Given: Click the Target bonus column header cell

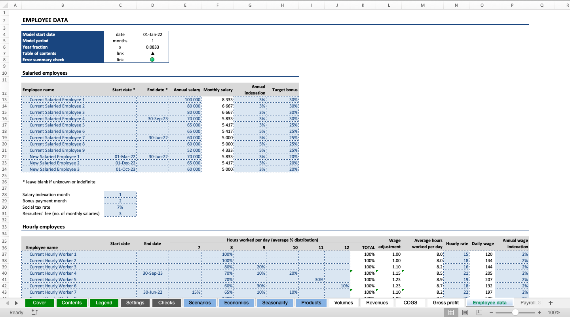Looking at the screenshot, I should tap(282, 90).
